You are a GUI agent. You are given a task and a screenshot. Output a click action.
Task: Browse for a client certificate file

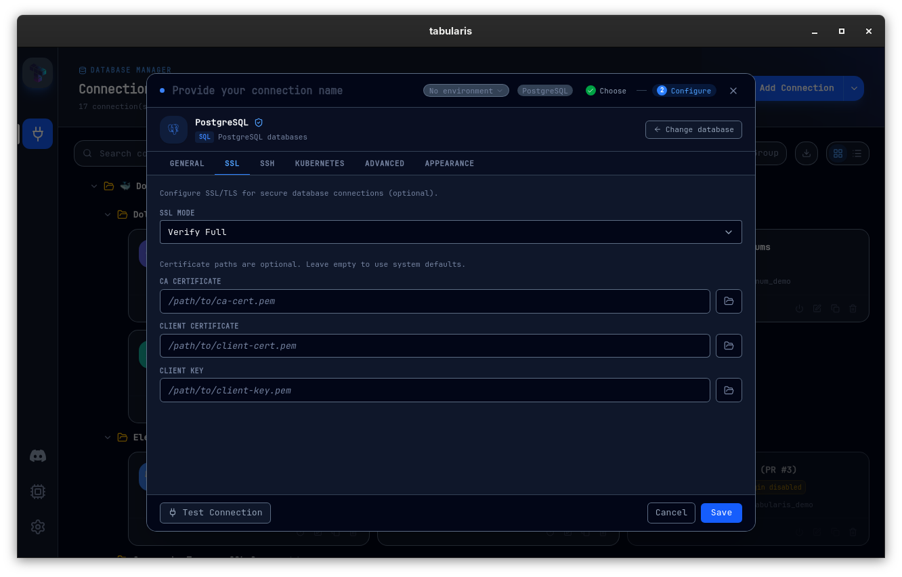point(729,346)
